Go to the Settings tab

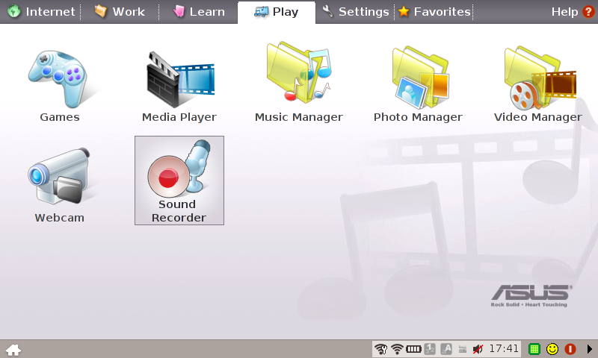355,12
